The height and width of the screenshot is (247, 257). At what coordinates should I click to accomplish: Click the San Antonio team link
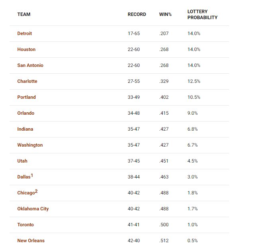tap(30, 65)
